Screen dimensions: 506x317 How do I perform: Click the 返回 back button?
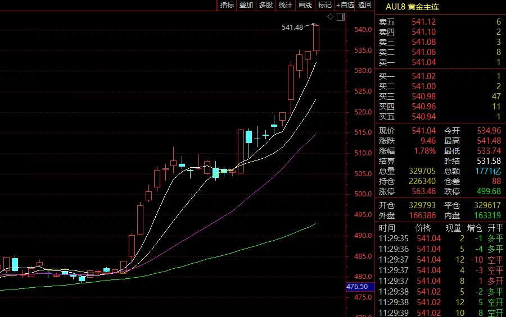(x=365, y=5)
